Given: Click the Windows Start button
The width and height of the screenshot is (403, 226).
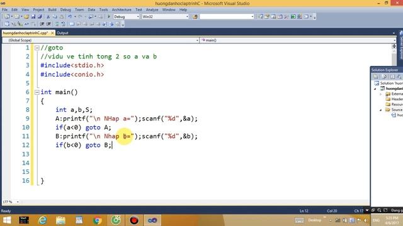Looking at the screenshot, I should [x=7, y=220].
